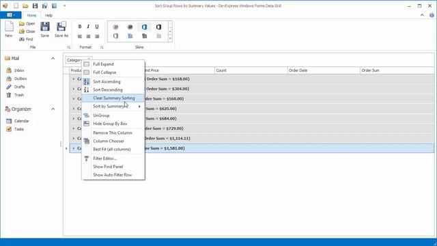Choose UnGroup from the menu
Viewport: 437px width, 246px height.
(x=113, y=115)
